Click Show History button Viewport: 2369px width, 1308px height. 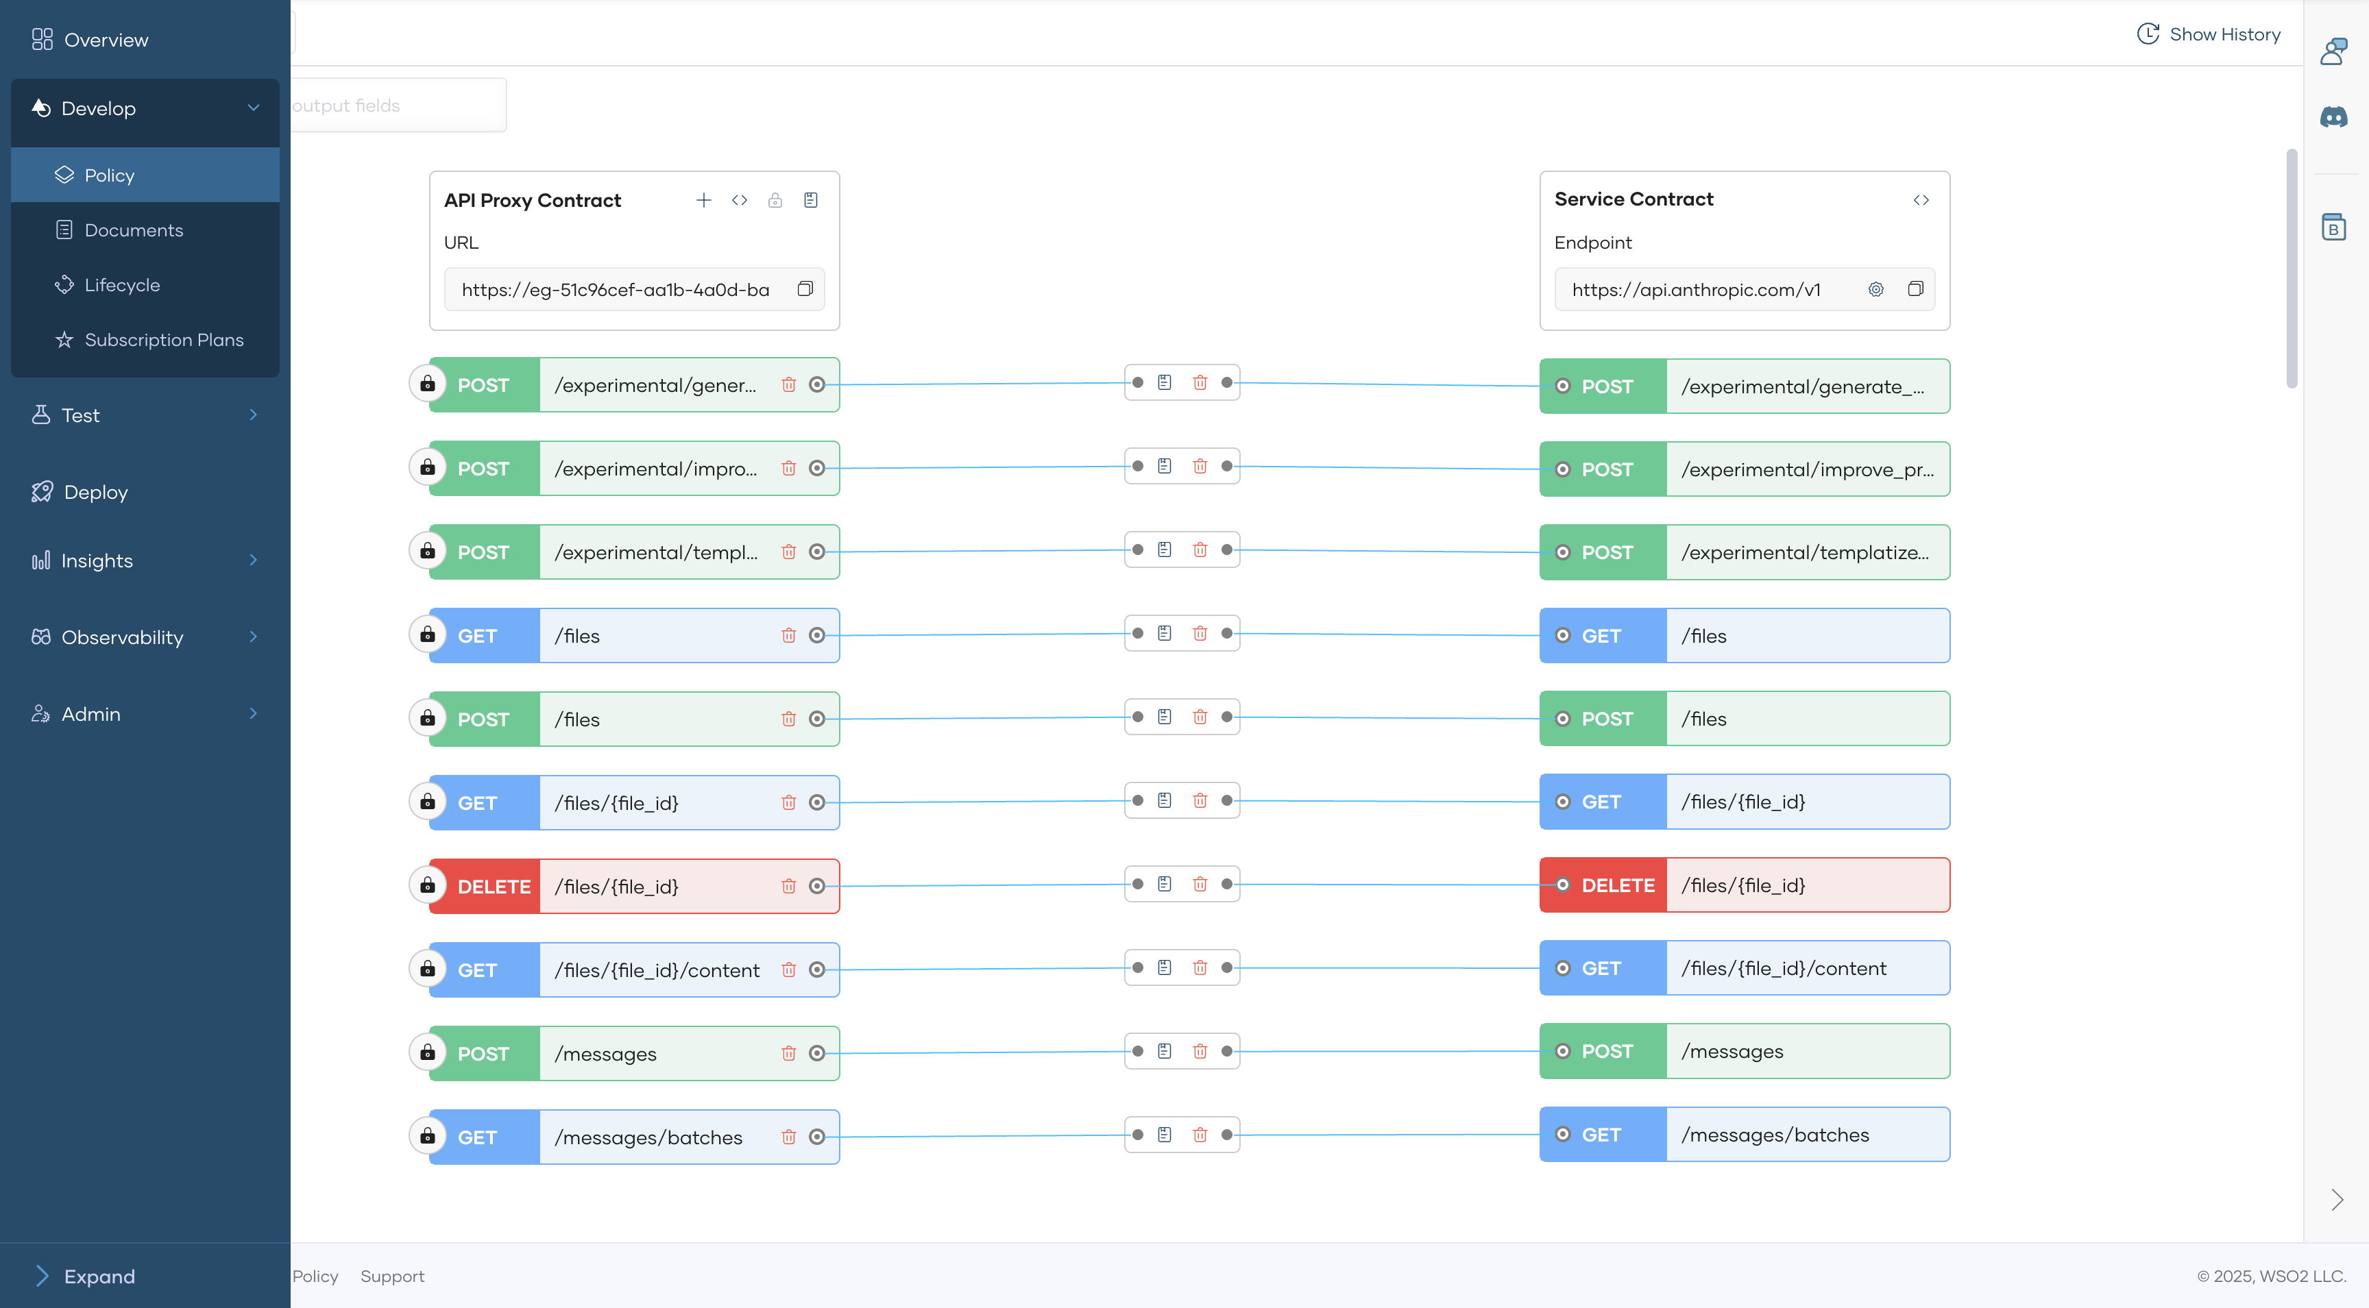pos(2208,34)
